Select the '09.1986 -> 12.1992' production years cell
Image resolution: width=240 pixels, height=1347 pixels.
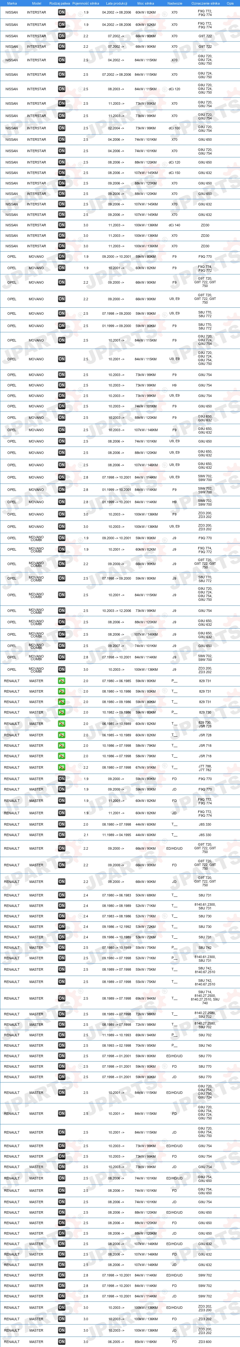(117, 927)
